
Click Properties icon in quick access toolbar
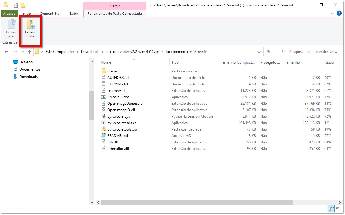pos(16,5)
